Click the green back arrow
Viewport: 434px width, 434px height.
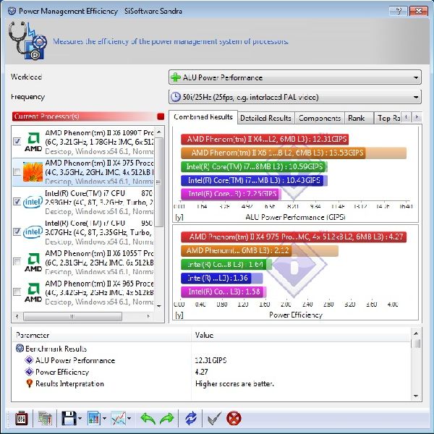point(148,419)
